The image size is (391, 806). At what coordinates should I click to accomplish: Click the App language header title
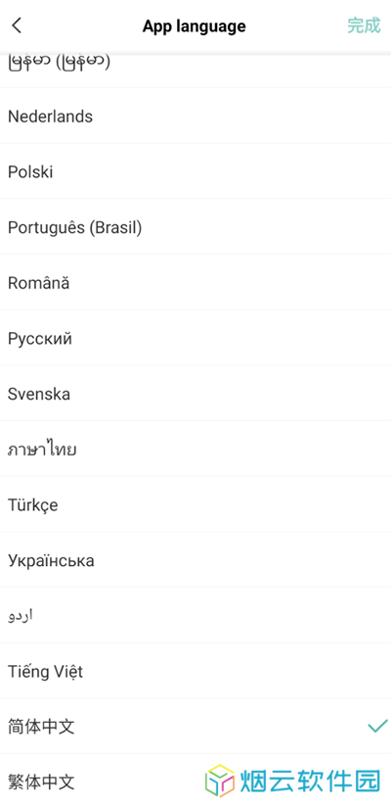pos(194,25)
